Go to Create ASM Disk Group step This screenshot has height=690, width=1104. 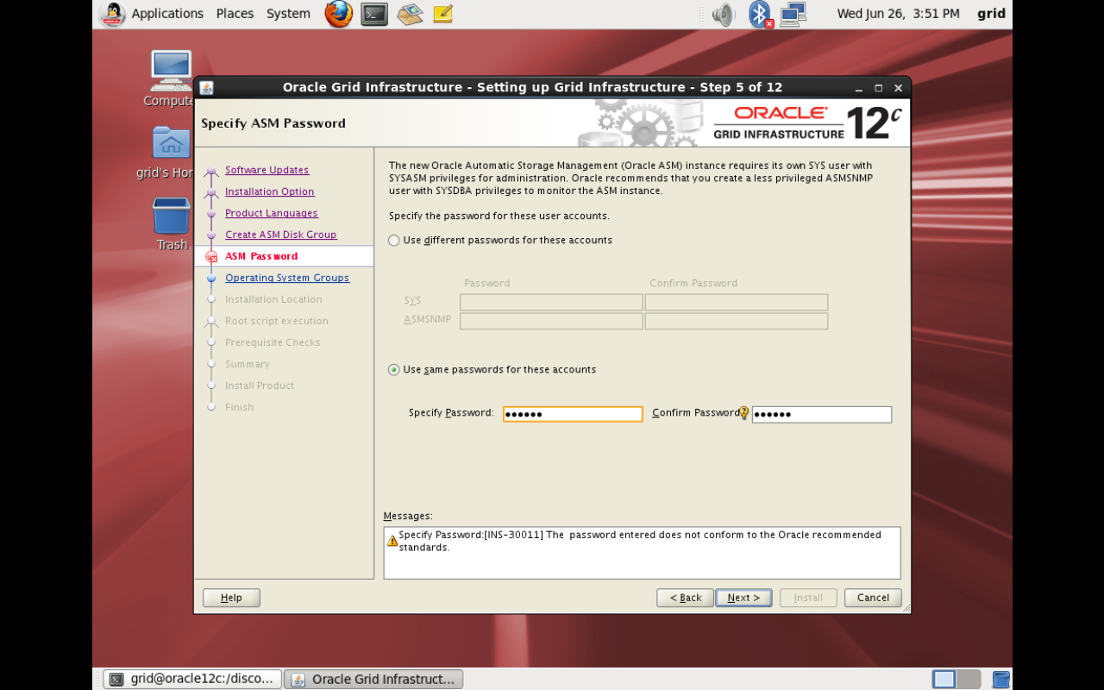[x=280, y=235]
